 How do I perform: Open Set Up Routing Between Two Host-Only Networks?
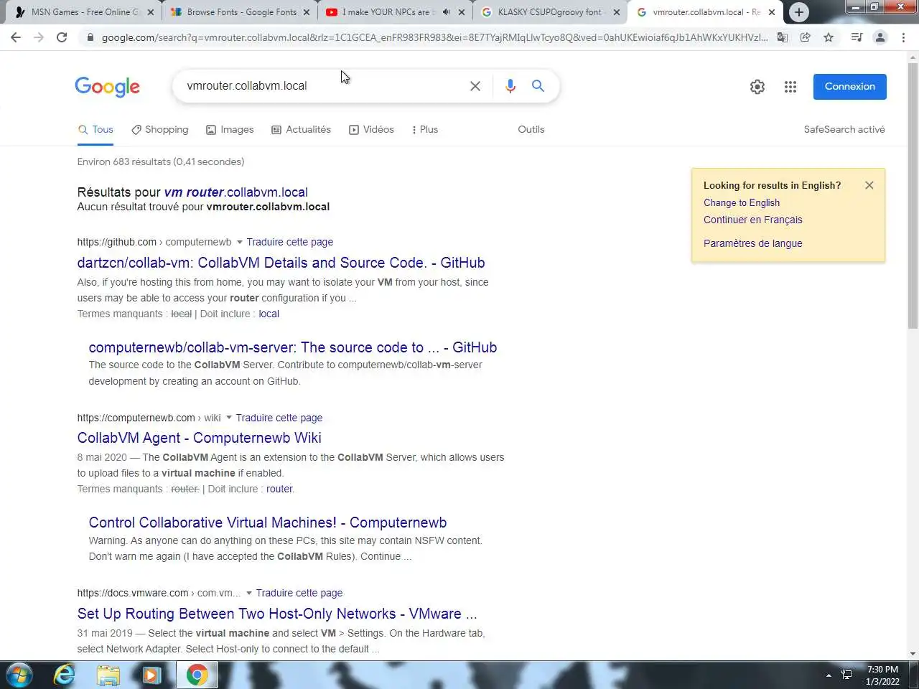(277, 614)
